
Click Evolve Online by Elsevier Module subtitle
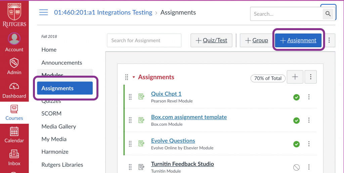pos(182,148)
